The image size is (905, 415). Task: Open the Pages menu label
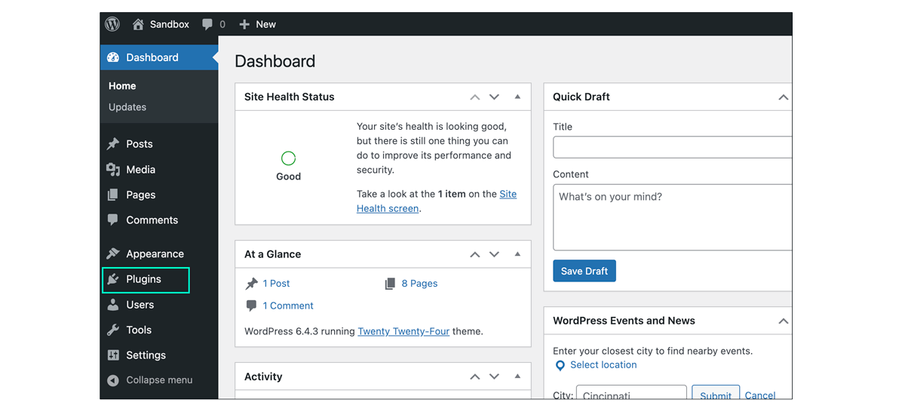(141, 195)
